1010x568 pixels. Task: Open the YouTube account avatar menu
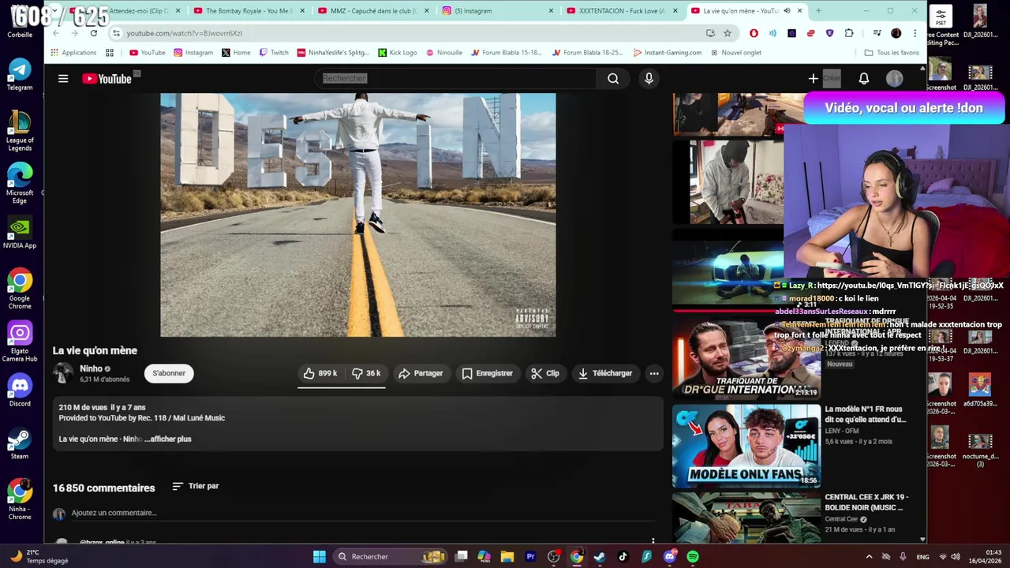point(894,78)
